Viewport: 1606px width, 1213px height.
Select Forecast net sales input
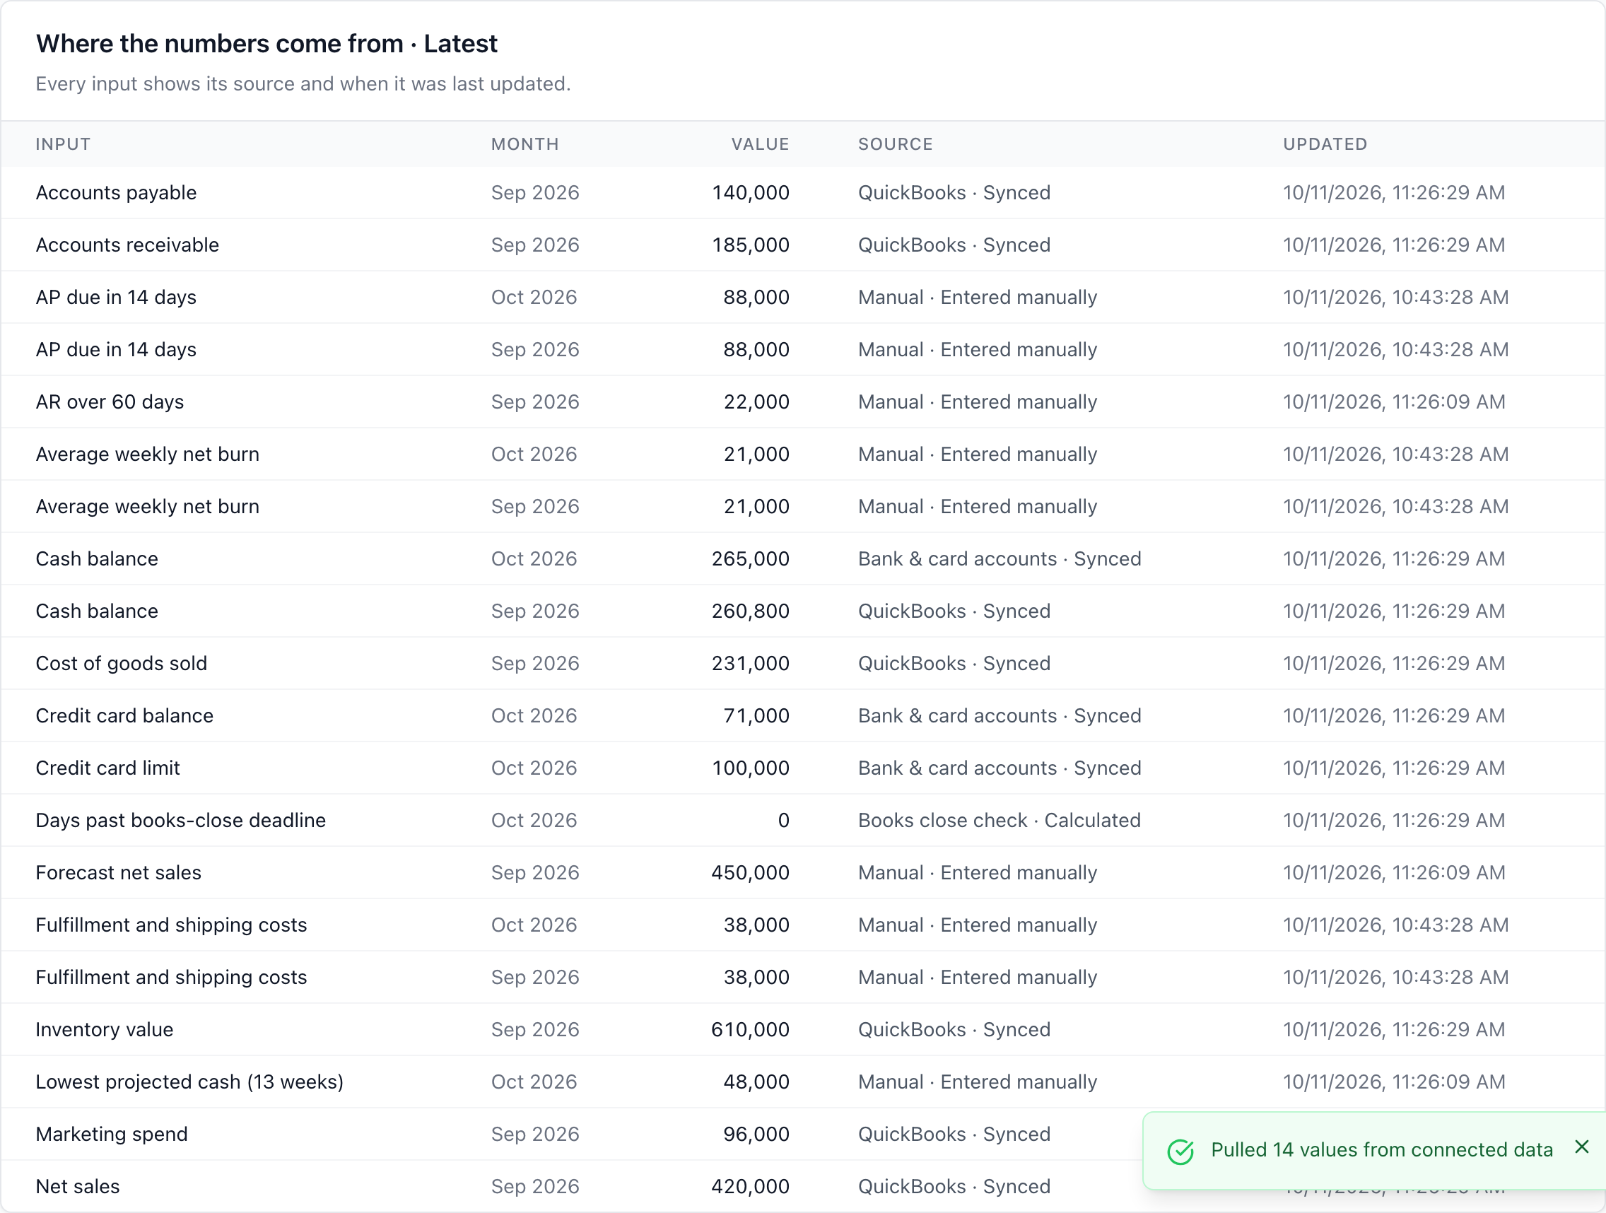(x=118, y=872)
